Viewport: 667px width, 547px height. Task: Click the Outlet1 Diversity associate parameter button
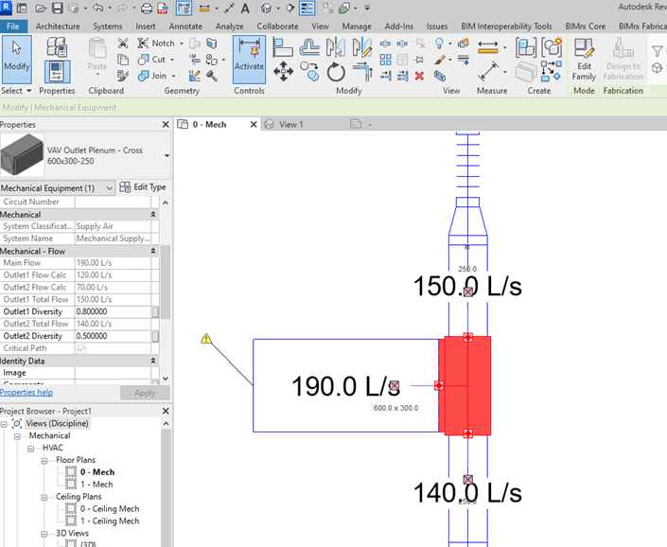tap(156, 311)
